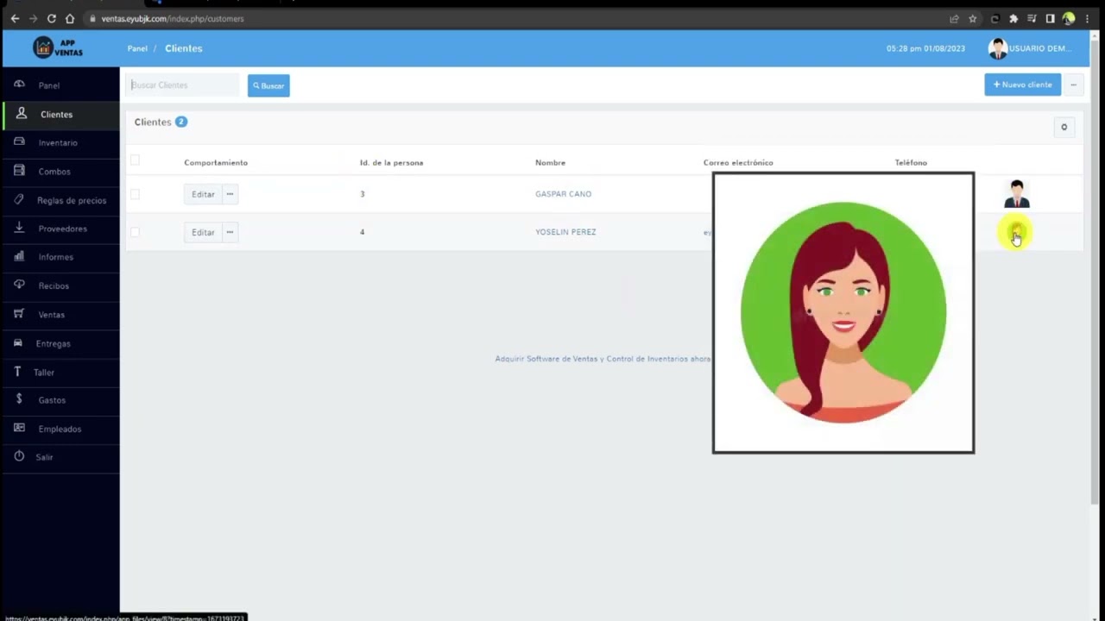Click the GASPAR CANO avatar thumbnail

[1016, 194]
